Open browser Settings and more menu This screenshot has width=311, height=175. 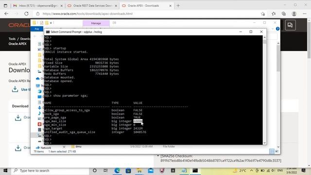[x=305, y=14]
